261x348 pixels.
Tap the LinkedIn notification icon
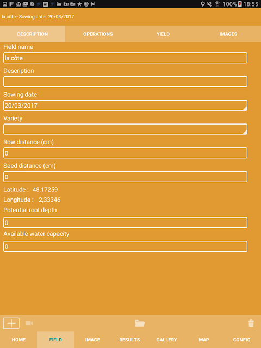[x=46, y=4]
